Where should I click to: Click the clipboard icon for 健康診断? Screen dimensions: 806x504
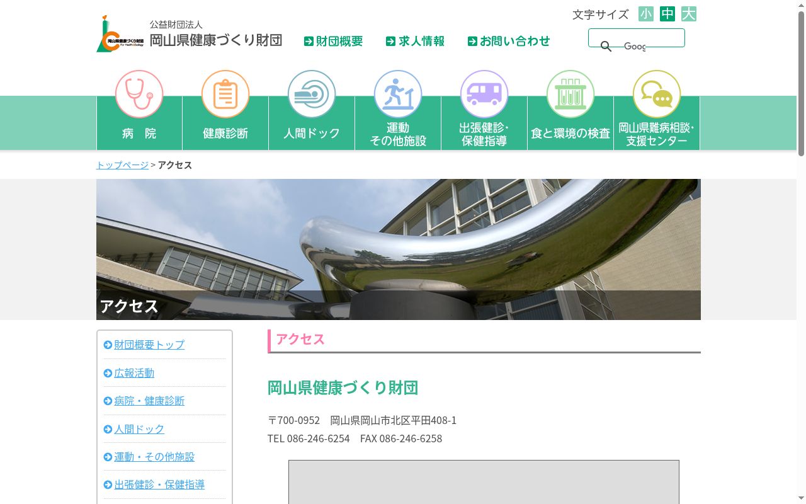pyautogui.click(x=225, y=94)
